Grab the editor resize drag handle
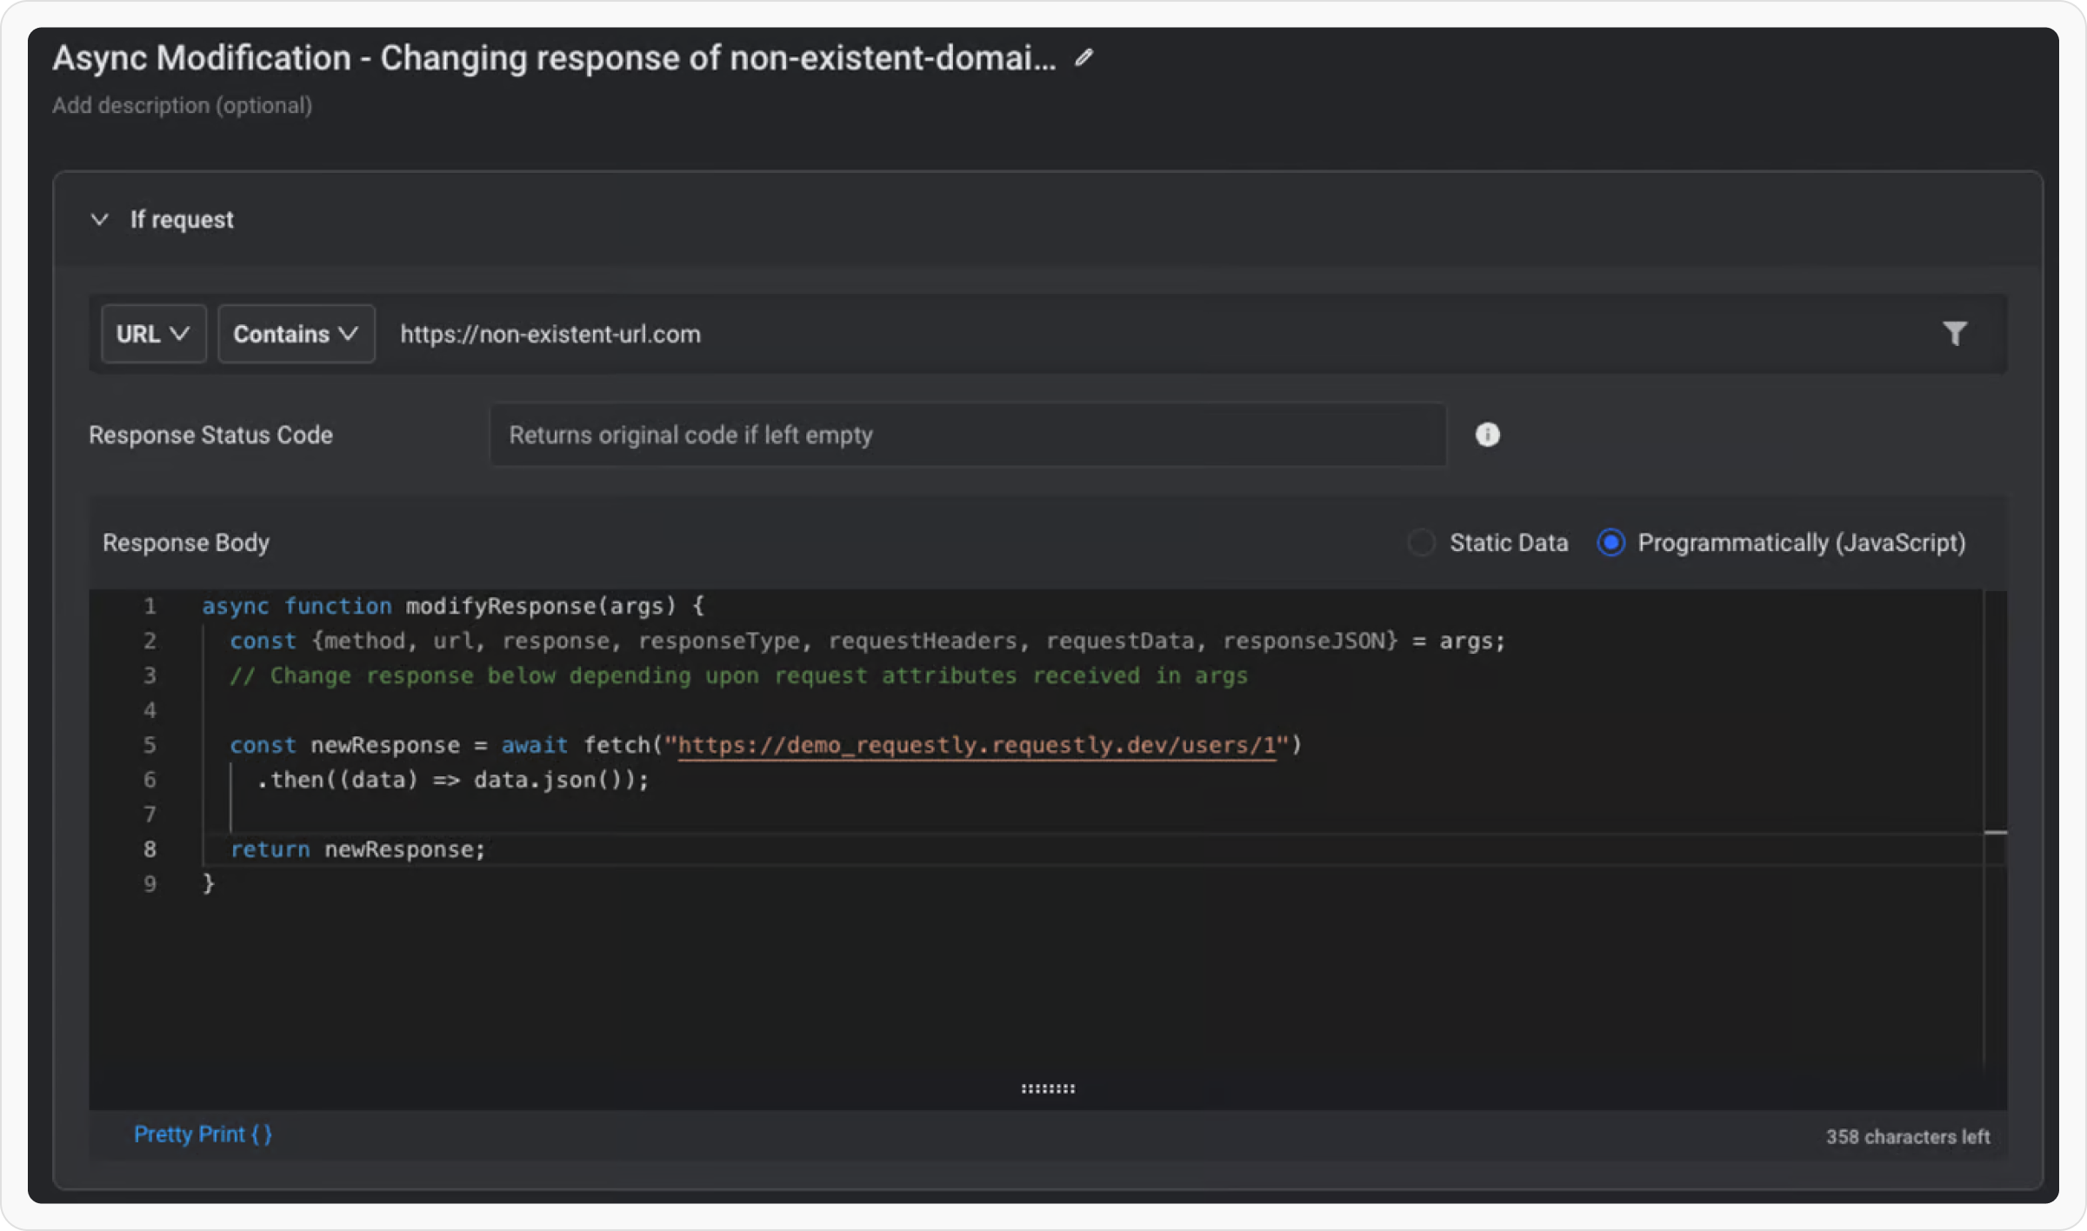This screenshot has width=2087, height=1231. tap(1048, 1088)
